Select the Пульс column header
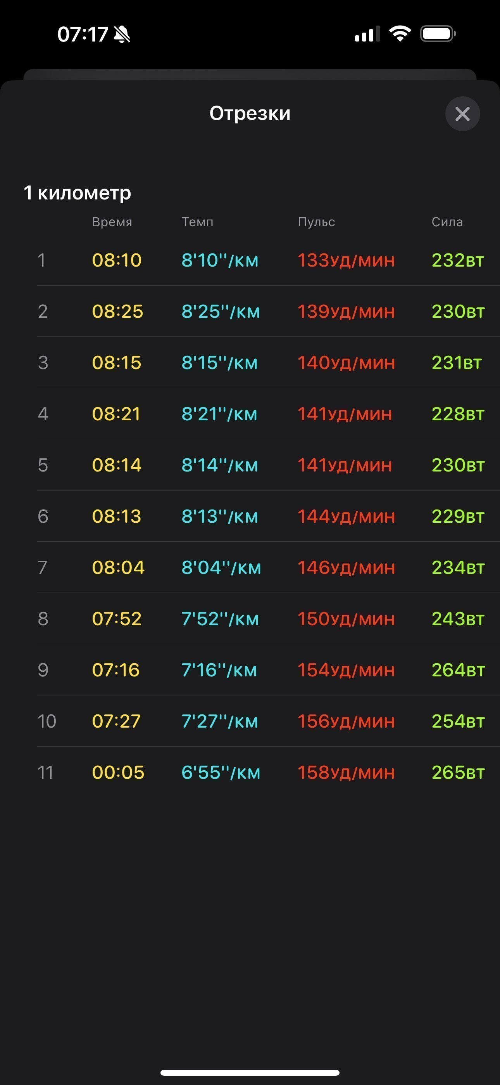 click(x=317, y=222)
